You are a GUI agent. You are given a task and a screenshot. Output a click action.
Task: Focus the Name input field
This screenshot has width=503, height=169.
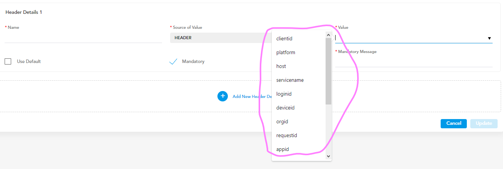(83, 38)
